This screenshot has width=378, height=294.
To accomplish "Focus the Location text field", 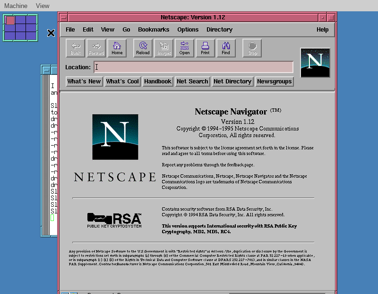I will tap(194, 67).
